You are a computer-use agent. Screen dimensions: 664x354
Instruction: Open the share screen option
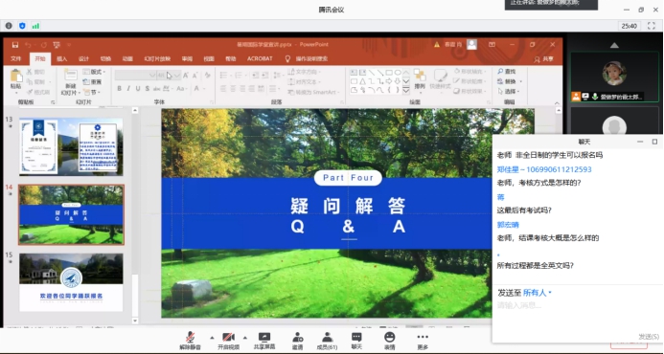point(264,341)
